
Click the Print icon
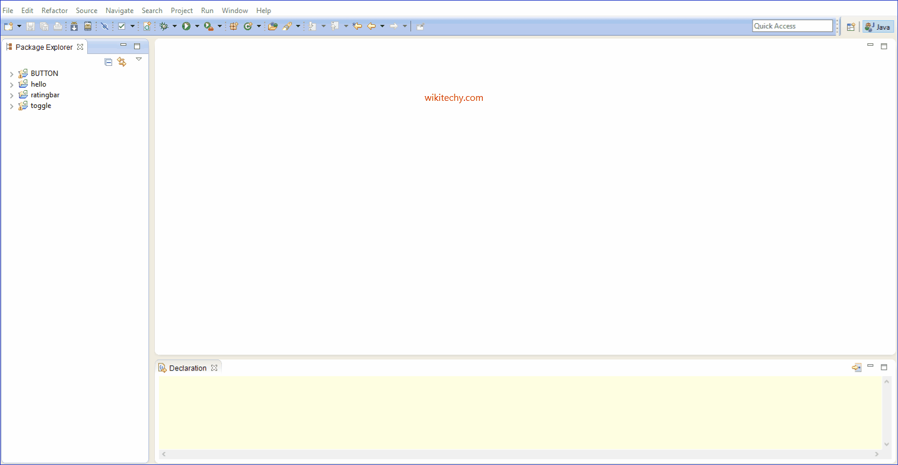pyautogui.click(x=58, y=26)
